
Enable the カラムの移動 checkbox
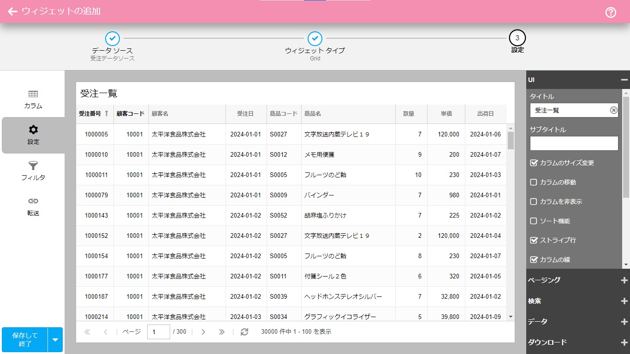pyautogui.click(x=534, y=183)
